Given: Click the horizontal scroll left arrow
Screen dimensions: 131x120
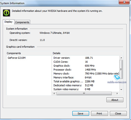Looking at the screenshot, I should [x=54, y=93].
